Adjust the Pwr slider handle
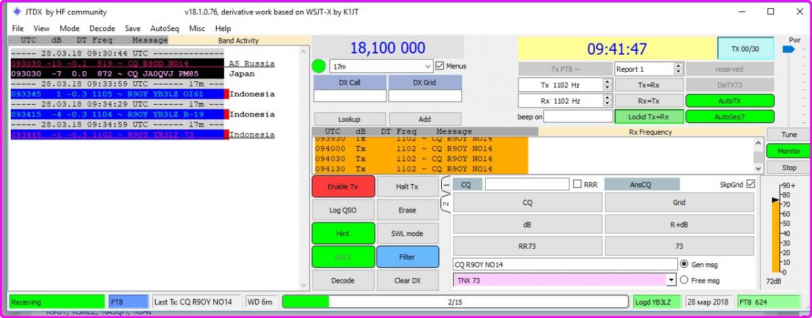This screenshot has width=812, height=318. coord(788,49)
